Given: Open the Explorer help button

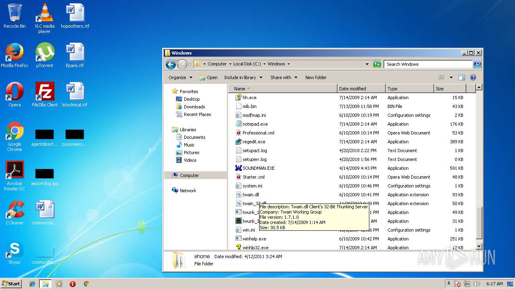Looking at the screenshot, I should click(473, 77).
